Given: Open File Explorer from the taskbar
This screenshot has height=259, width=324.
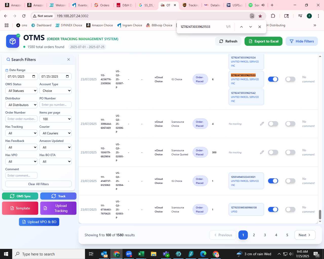Looking at the screenshot, I should coord(154,254).
